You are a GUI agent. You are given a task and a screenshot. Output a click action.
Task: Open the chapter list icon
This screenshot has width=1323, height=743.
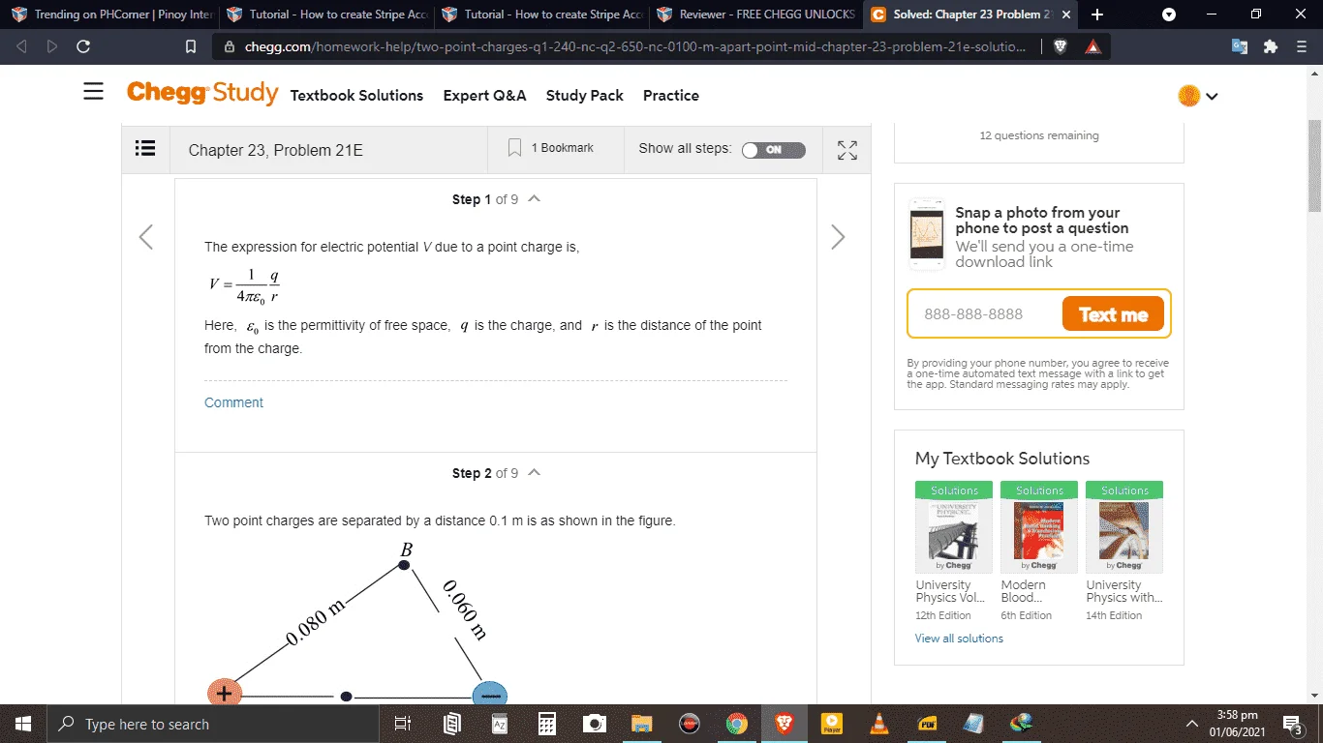(x=145, y=149)
